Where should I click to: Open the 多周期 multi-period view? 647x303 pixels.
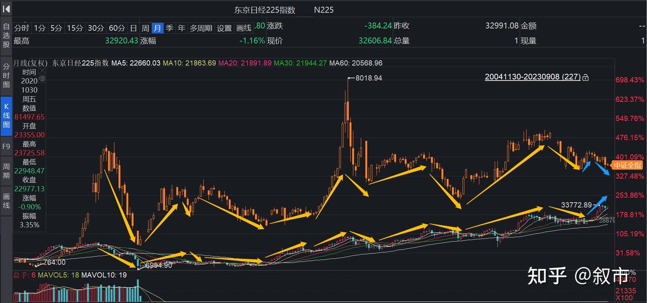[201, 27]
